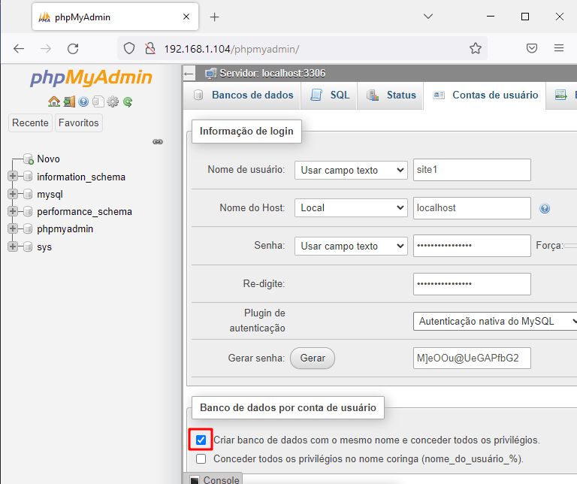Click the username field containing site1
This screenshot has width=577, height=484.
(x=472, y=170)
